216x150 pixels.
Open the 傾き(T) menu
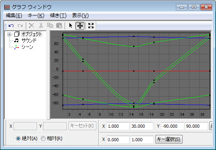58,16
